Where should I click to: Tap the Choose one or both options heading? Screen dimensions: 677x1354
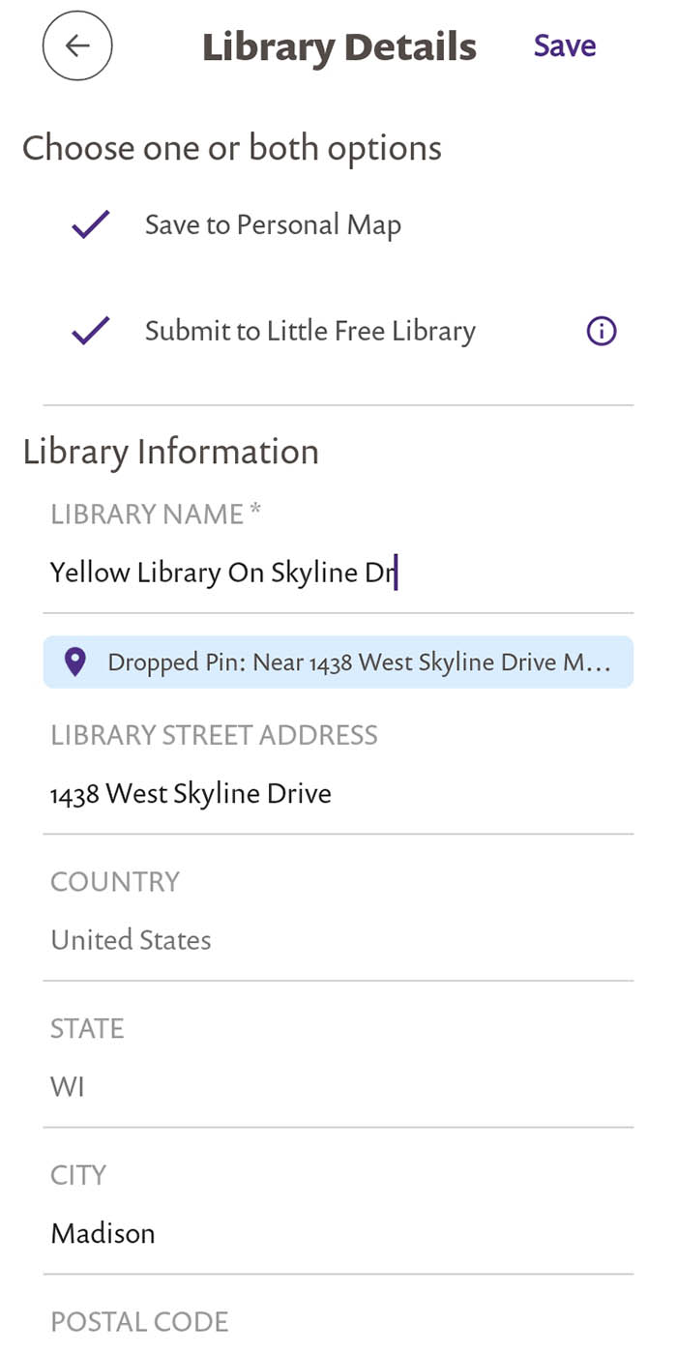[231, 148]
